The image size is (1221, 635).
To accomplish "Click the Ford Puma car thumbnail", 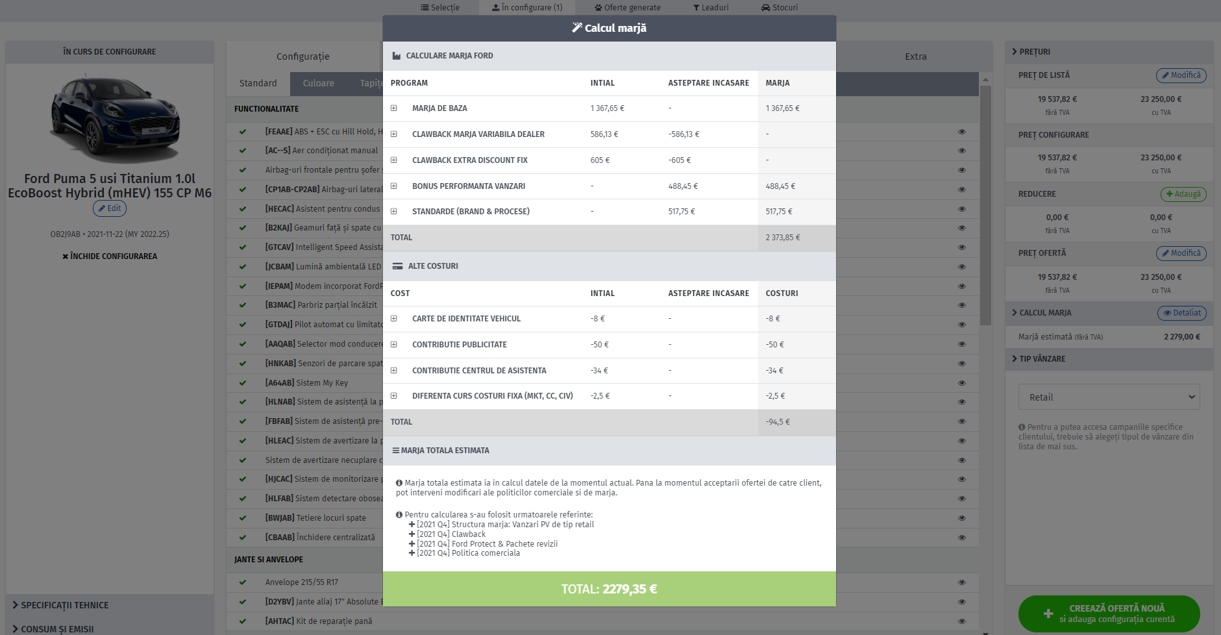I will pos(114,117).
